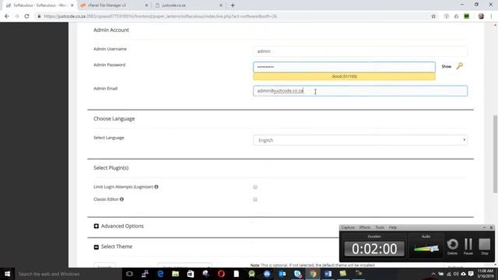This screenshot has height=280, width=498.
Task: Open Sticky Notes from the taskbar
Action: 343,274
